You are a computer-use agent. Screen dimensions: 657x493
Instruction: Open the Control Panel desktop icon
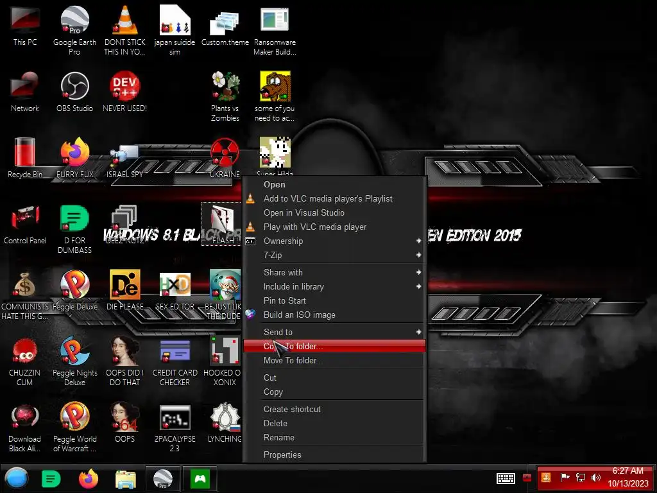pos(25,224)
